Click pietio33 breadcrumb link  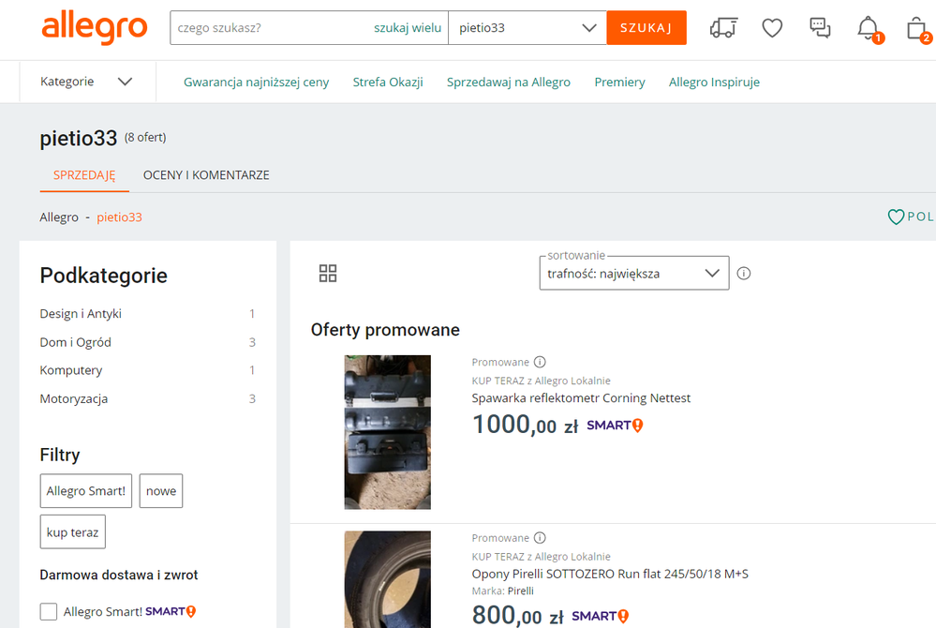click(119, 217)
